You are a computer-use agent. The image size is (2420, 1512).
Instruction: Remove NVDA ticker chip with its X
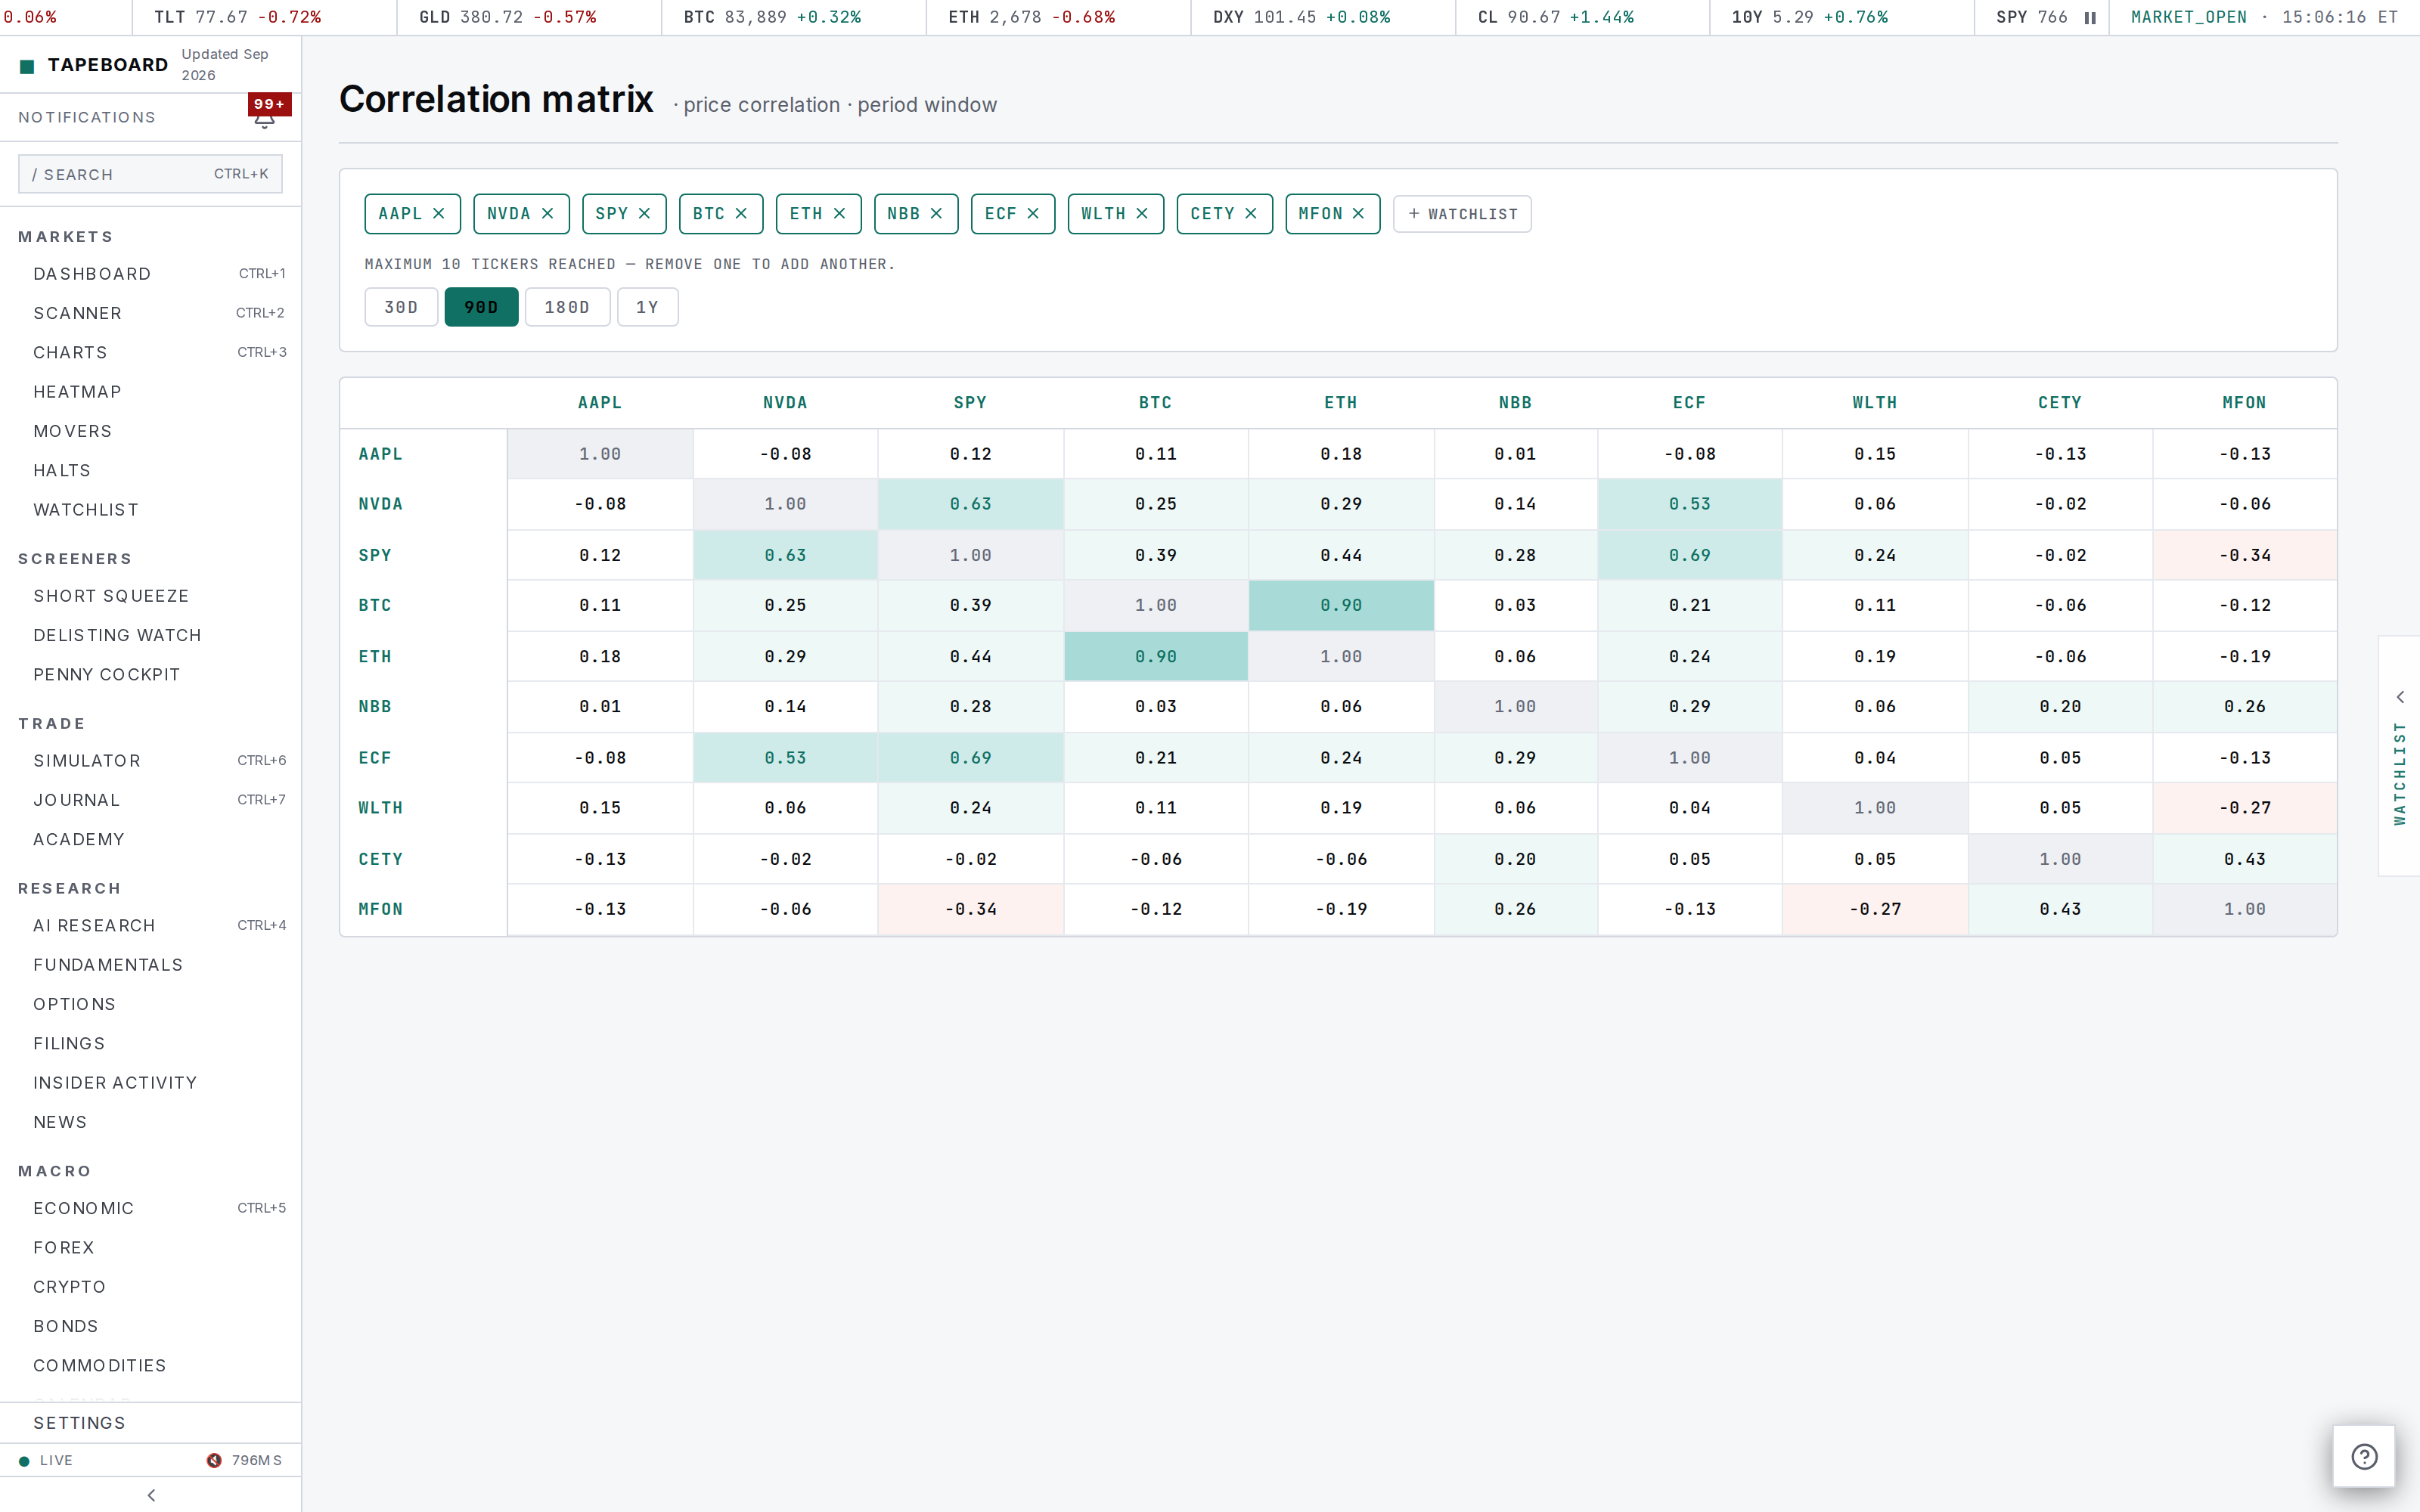(x=547, y=214)
